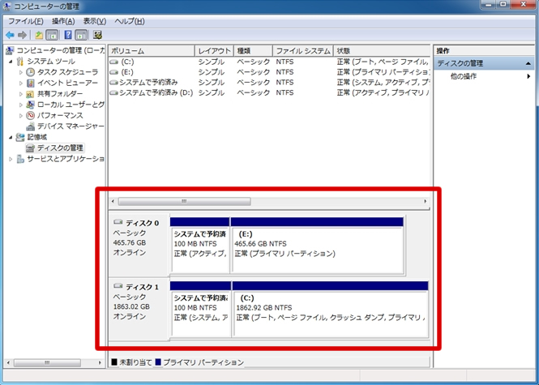The image size is (539, 385).
Task: Click the disk settings toolbar icon
Action: click(x=97, y=35)
